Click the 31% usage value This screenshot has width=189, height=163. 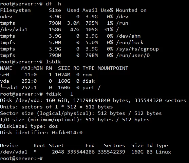(109, 29)
